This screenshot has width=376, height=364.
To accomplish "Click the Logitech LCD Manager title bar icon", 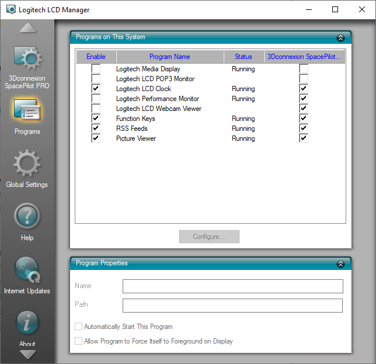I will [11, 10].
